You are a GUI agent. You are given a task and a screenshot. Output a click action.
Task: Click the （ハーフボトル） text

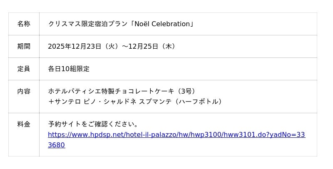tap(198, 102)
